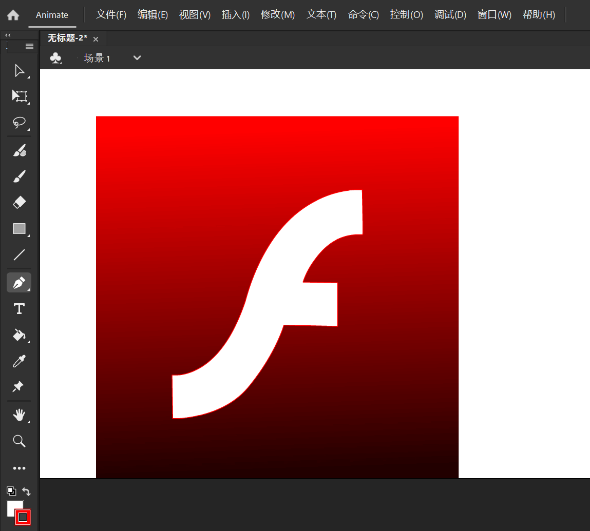Open the 修改(M) menu
The width and height of the screenshot is (590, 531).
pos(278,15)
